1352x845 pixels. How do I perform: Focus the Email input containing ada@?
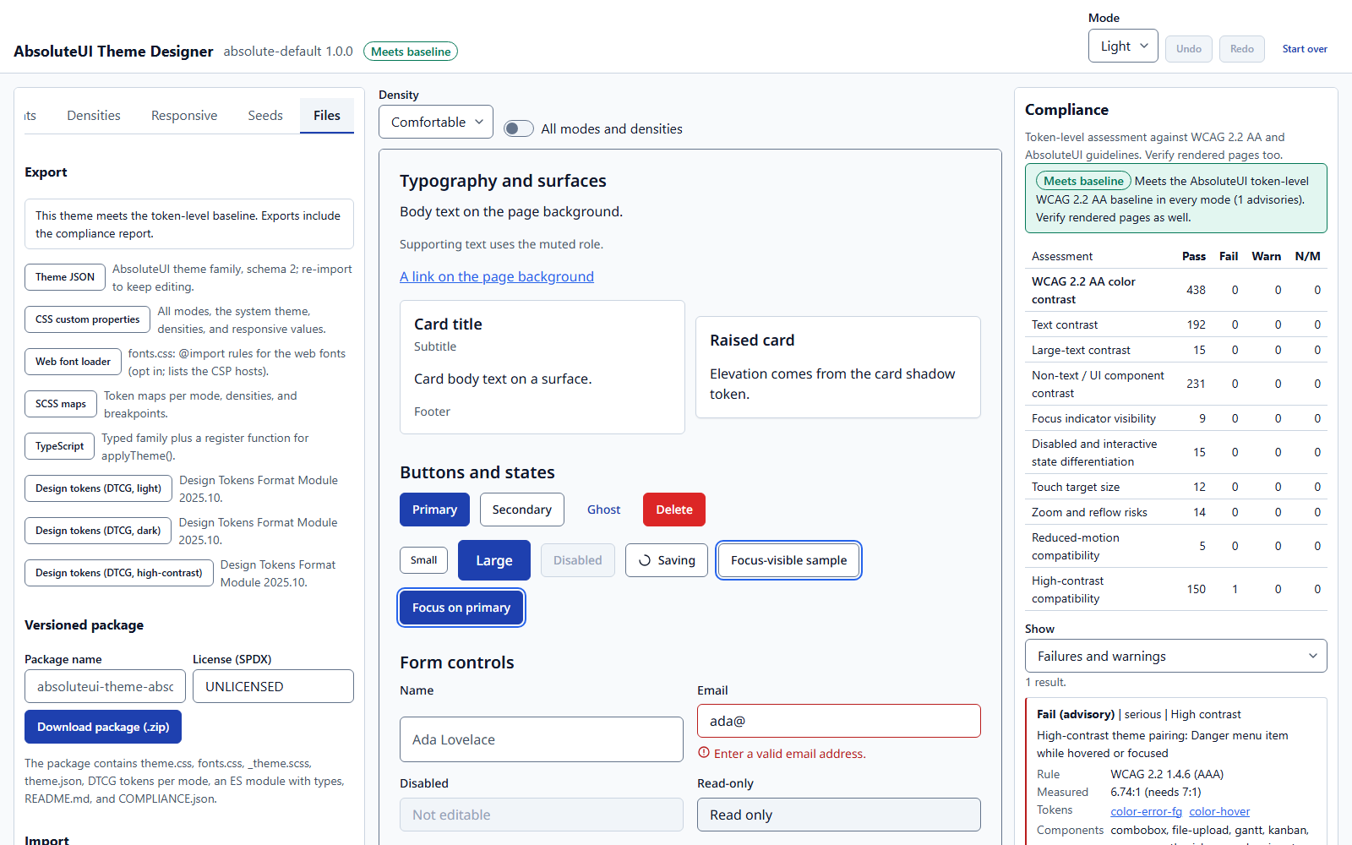(839, 721)
